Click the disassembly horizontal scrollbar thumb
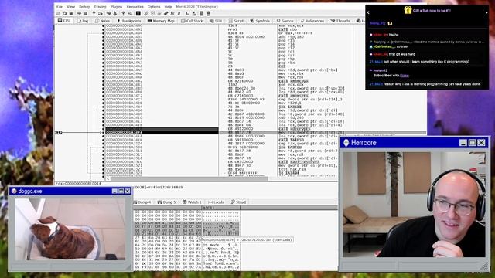This screenshot has width=495, height=278. coord(189,178)
